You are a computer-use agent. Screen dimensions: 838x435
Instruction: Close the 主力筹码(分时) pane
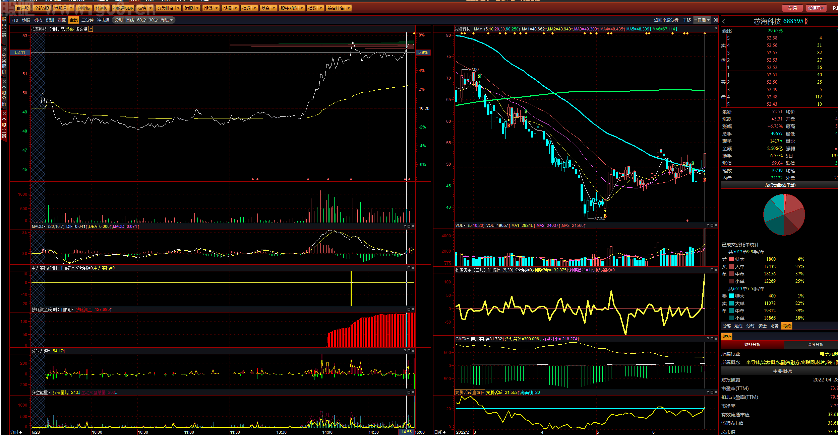point(413,268)
